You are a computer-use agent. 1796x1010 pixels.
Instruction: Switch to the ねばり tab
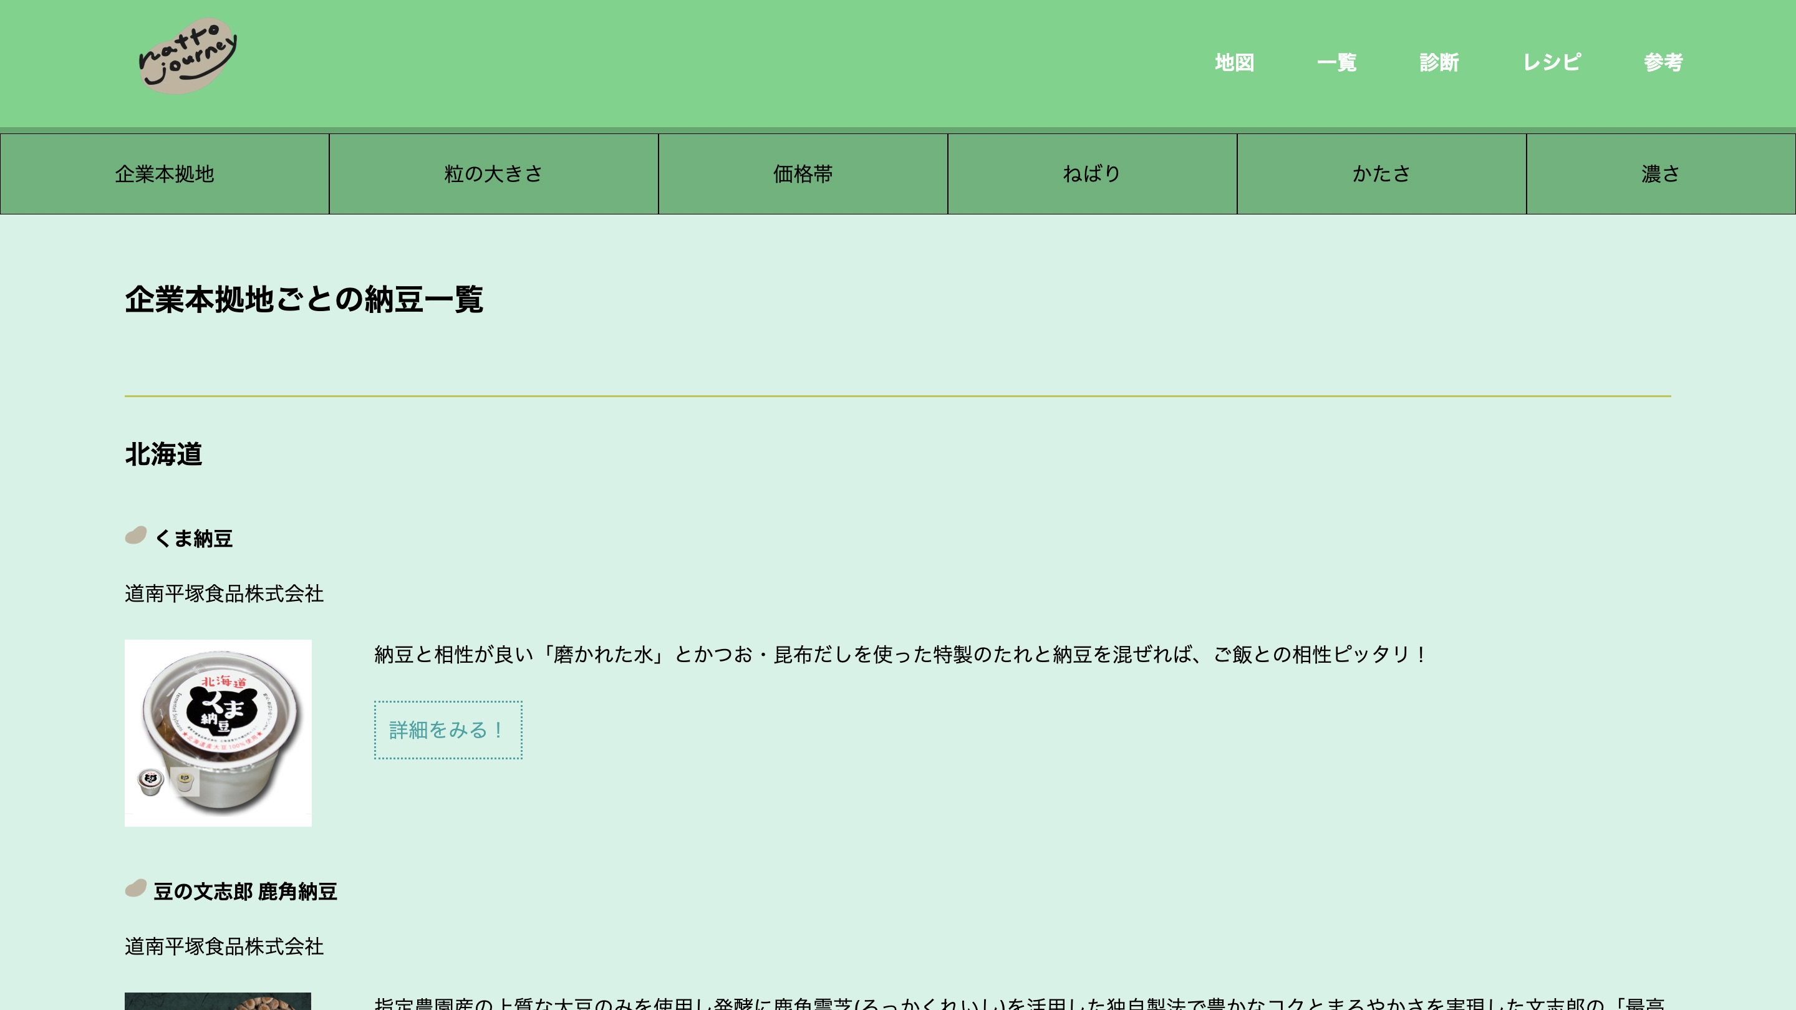pos(1091,173)
